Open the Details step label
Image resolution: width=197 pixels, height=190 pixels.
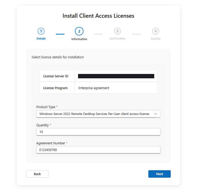pyautogui.click(x=41, y=39)
